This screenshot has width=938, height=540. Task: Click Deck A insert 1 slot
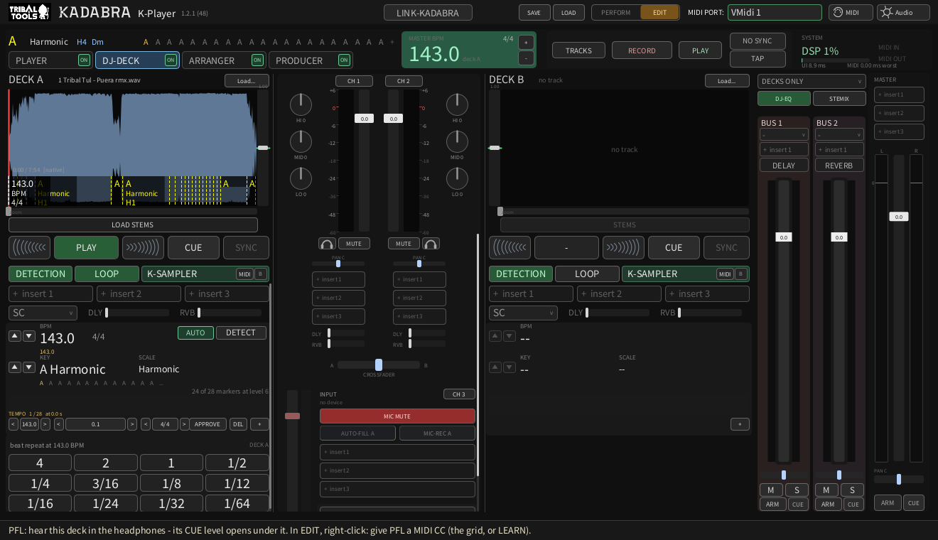tap(50, 293)
